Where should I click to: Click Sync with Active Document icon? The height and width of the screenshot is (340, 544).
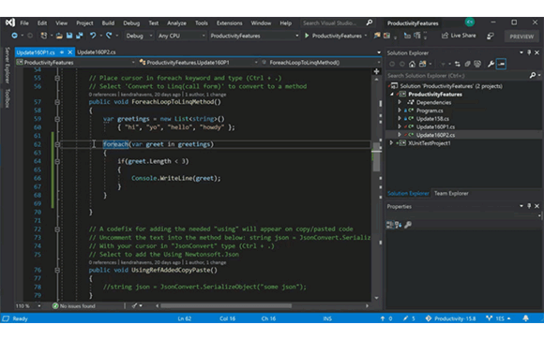click(458, 64)
